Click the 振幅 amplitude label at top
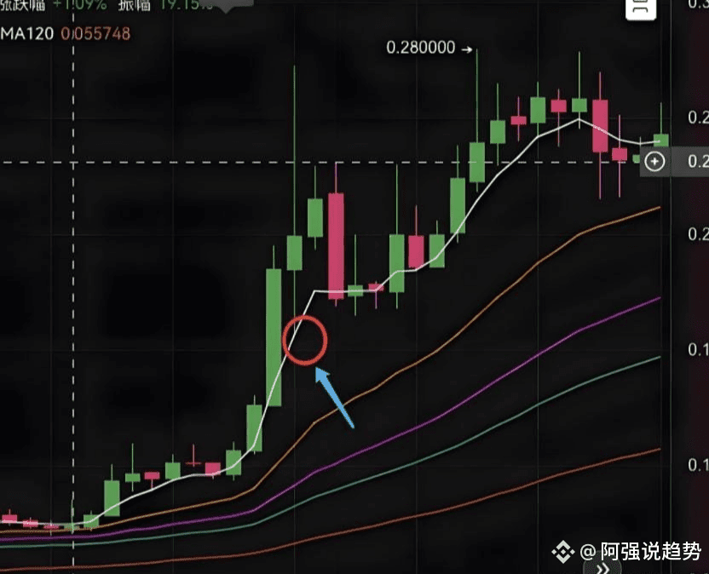This screenshot has height=574, width=709. coord(134,5)
